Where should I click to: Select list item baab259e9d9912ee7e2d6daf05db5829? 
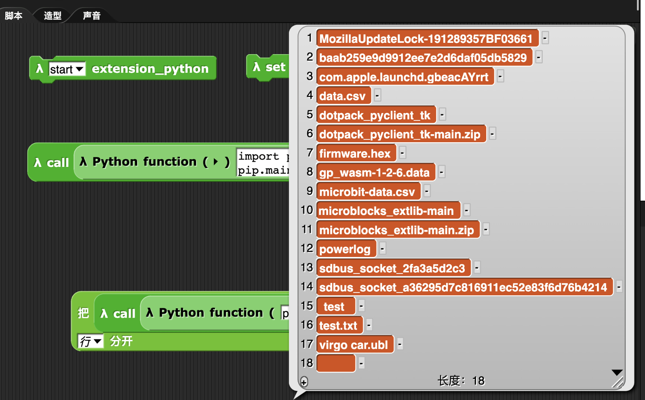click(424, 57)
